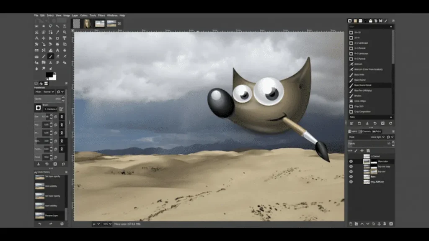
Task: Raise layer with the up arrow icon
Action: click(362, 224)
